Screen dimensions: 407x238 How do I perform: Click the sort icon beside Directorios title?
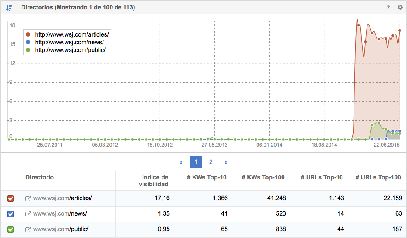click(x=9, y=7)
